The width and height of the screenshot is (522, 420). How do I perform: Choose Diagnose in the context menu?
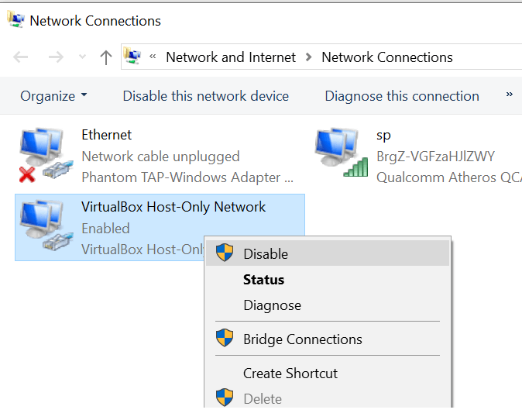272,305
